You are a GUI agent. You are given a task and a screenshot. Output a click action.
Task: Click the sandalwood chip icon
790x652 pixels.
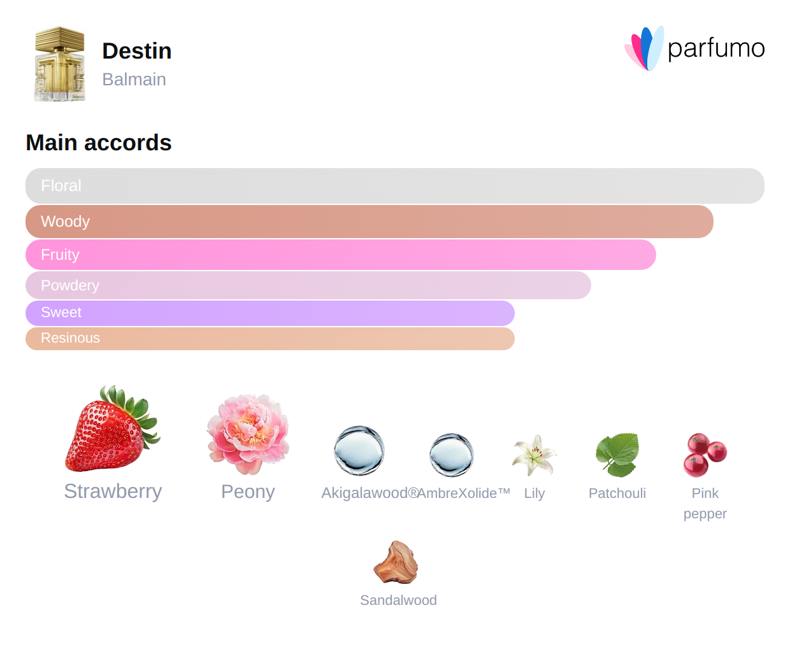click(x=396, y=562)
